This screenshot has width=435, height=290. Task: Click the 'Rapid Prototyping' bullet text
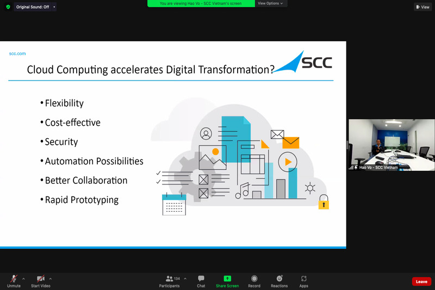coord(82,200)
